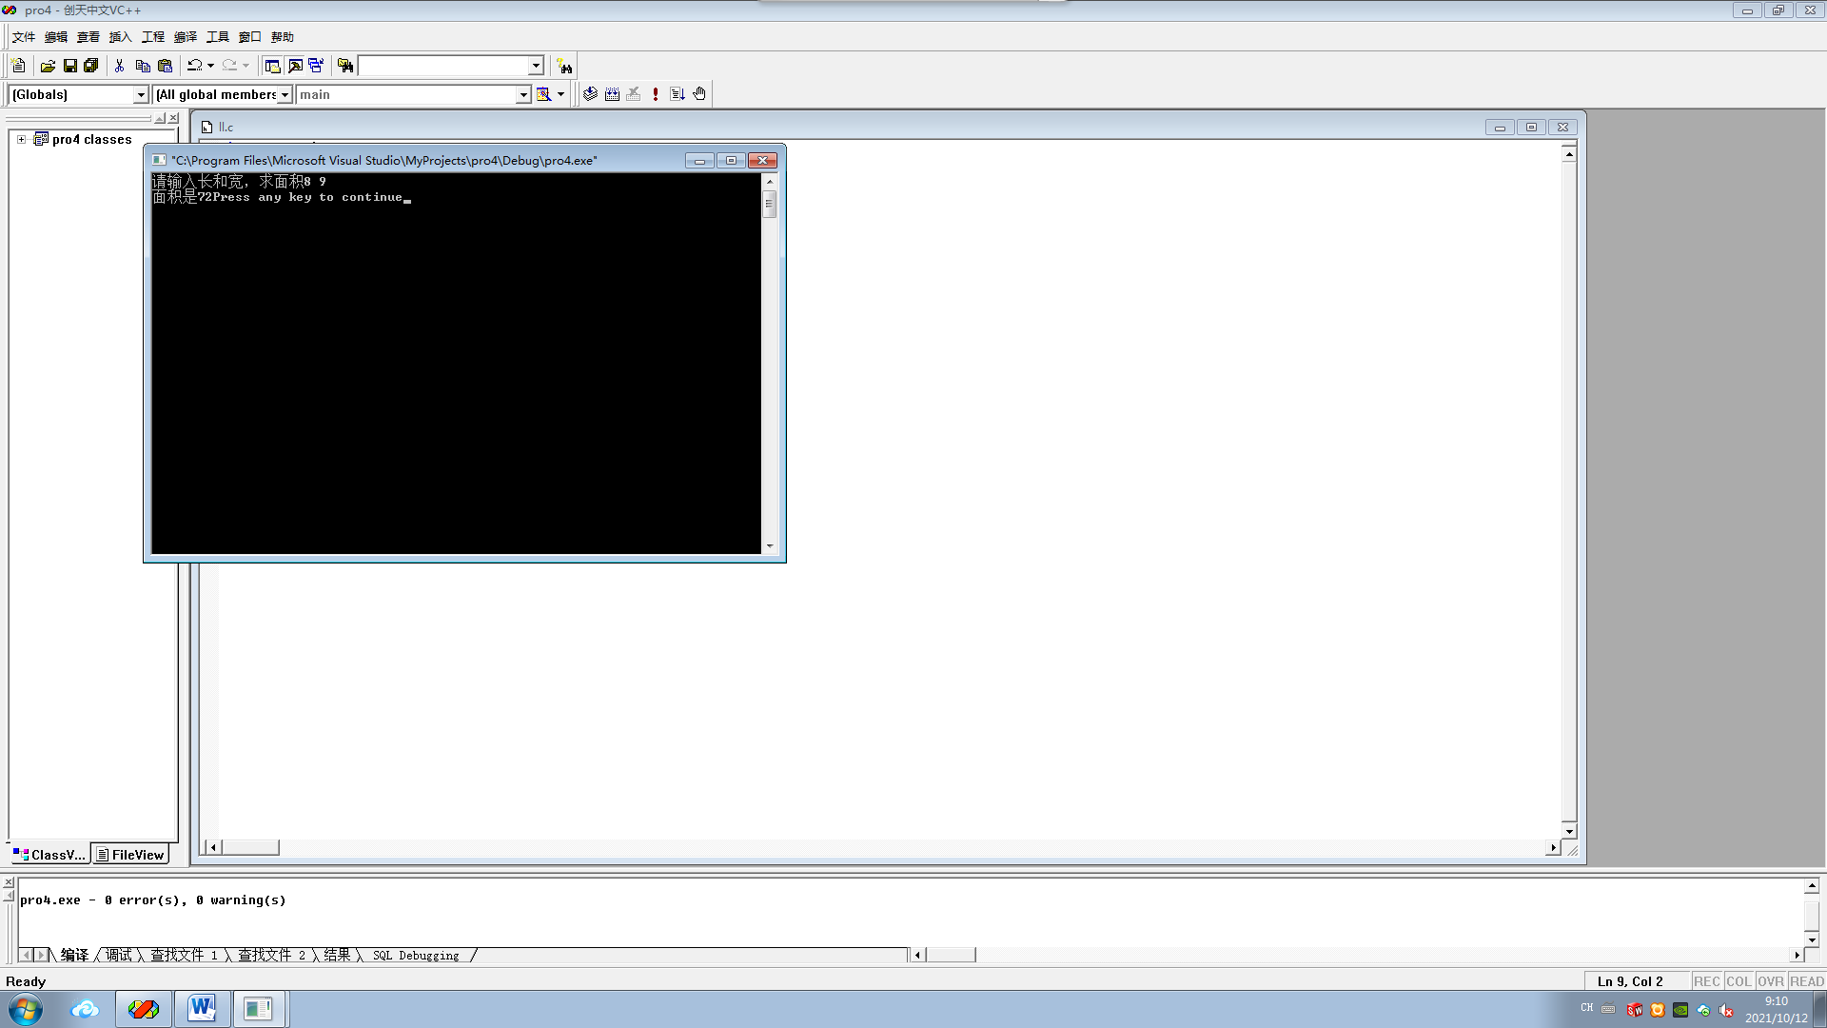
Task: Toggle the Output window button
Action: point(295,66)
